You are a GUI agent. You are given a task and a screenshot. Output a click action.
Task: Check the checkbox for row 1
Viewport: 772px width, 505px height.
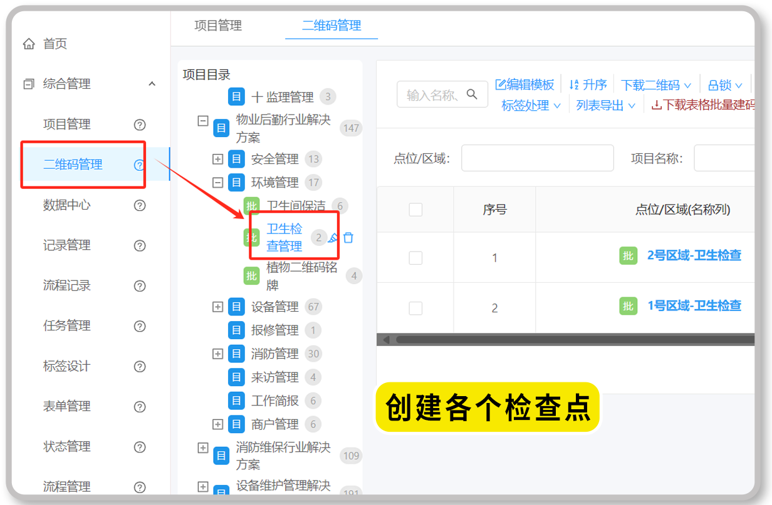tap(415, 258)
